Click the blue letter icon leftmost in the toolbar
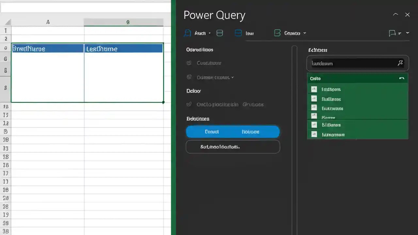 187,33
